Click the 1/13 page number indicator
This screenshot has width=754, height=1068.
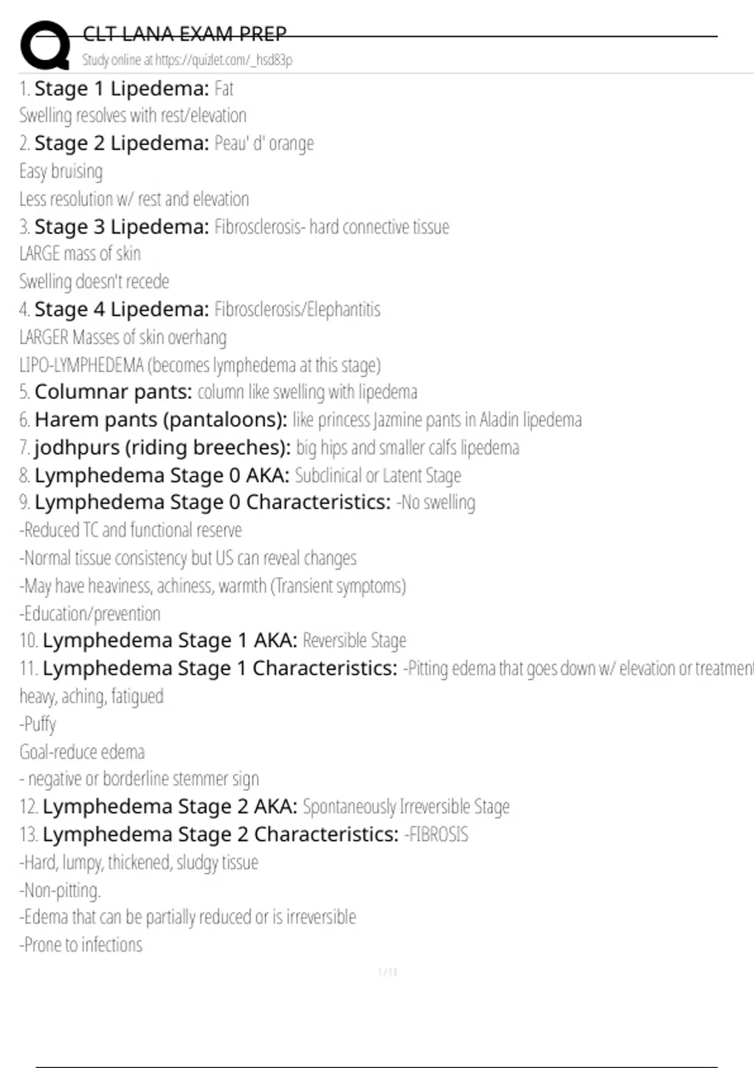[x=388, y=972]
